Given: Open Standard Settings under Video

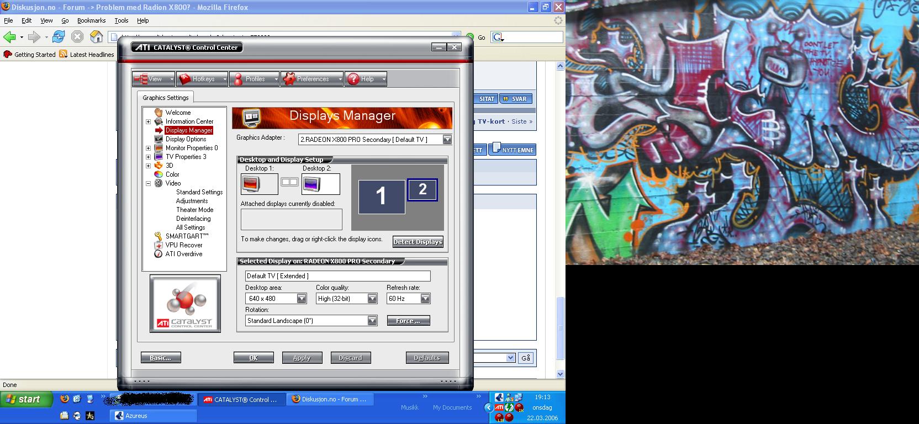Looking at the screenshot, I should pos(199,192).
